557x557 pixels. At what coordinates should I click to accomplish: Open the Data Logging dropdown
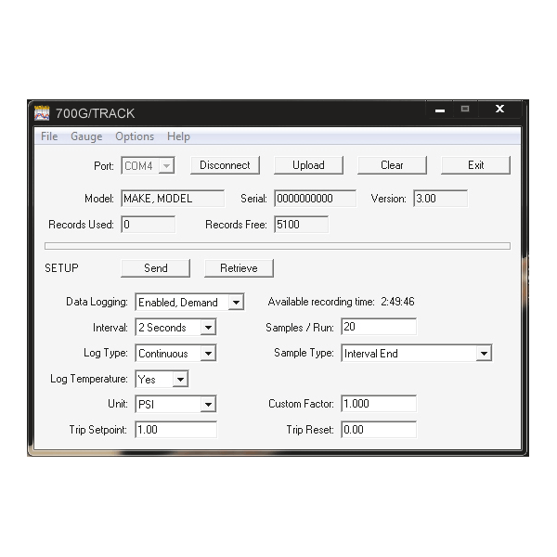coord(189,302)
